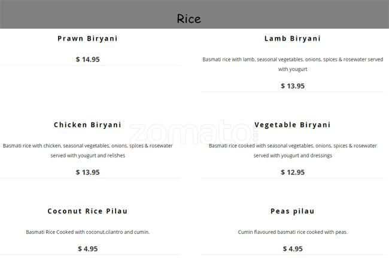The image size is (389, 274).
Task: Select the $13.95 price under Chicken Biryani
Action: click(x=87, y=172)
